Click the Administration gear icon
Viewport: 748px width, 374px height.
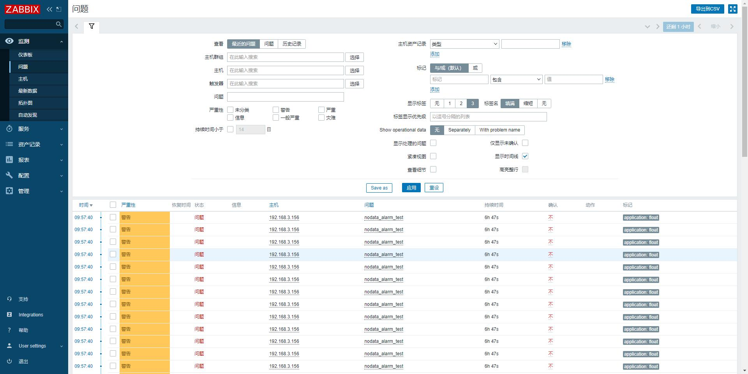[9, 191]
